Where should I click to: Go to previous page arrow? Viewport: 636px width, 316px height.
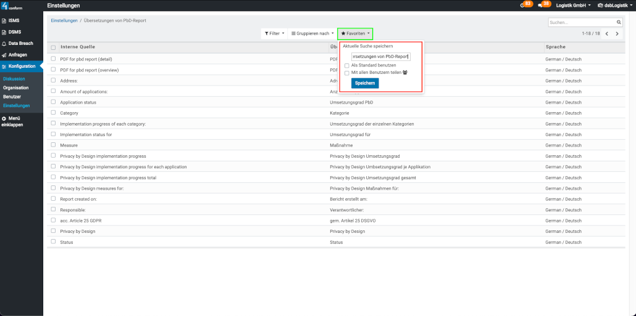606,34
